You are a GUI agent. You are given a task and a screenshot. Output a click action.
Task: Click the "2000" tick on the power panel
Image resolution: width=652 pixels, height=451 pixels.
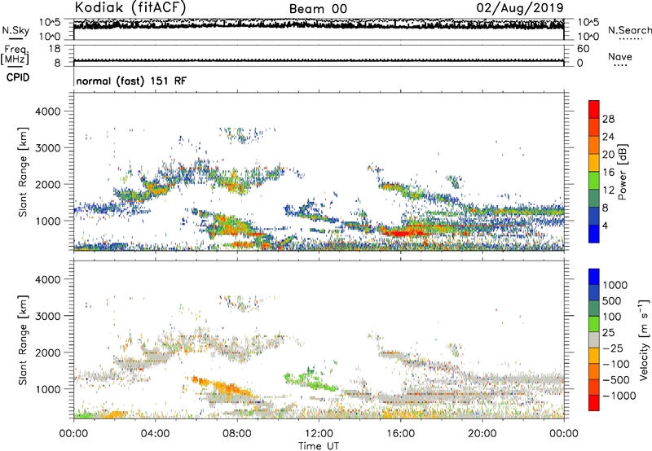[x=47, y=184]
